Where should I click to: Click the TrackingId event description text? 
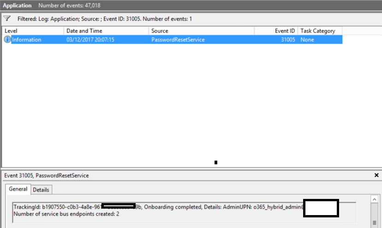coord(158,210)
